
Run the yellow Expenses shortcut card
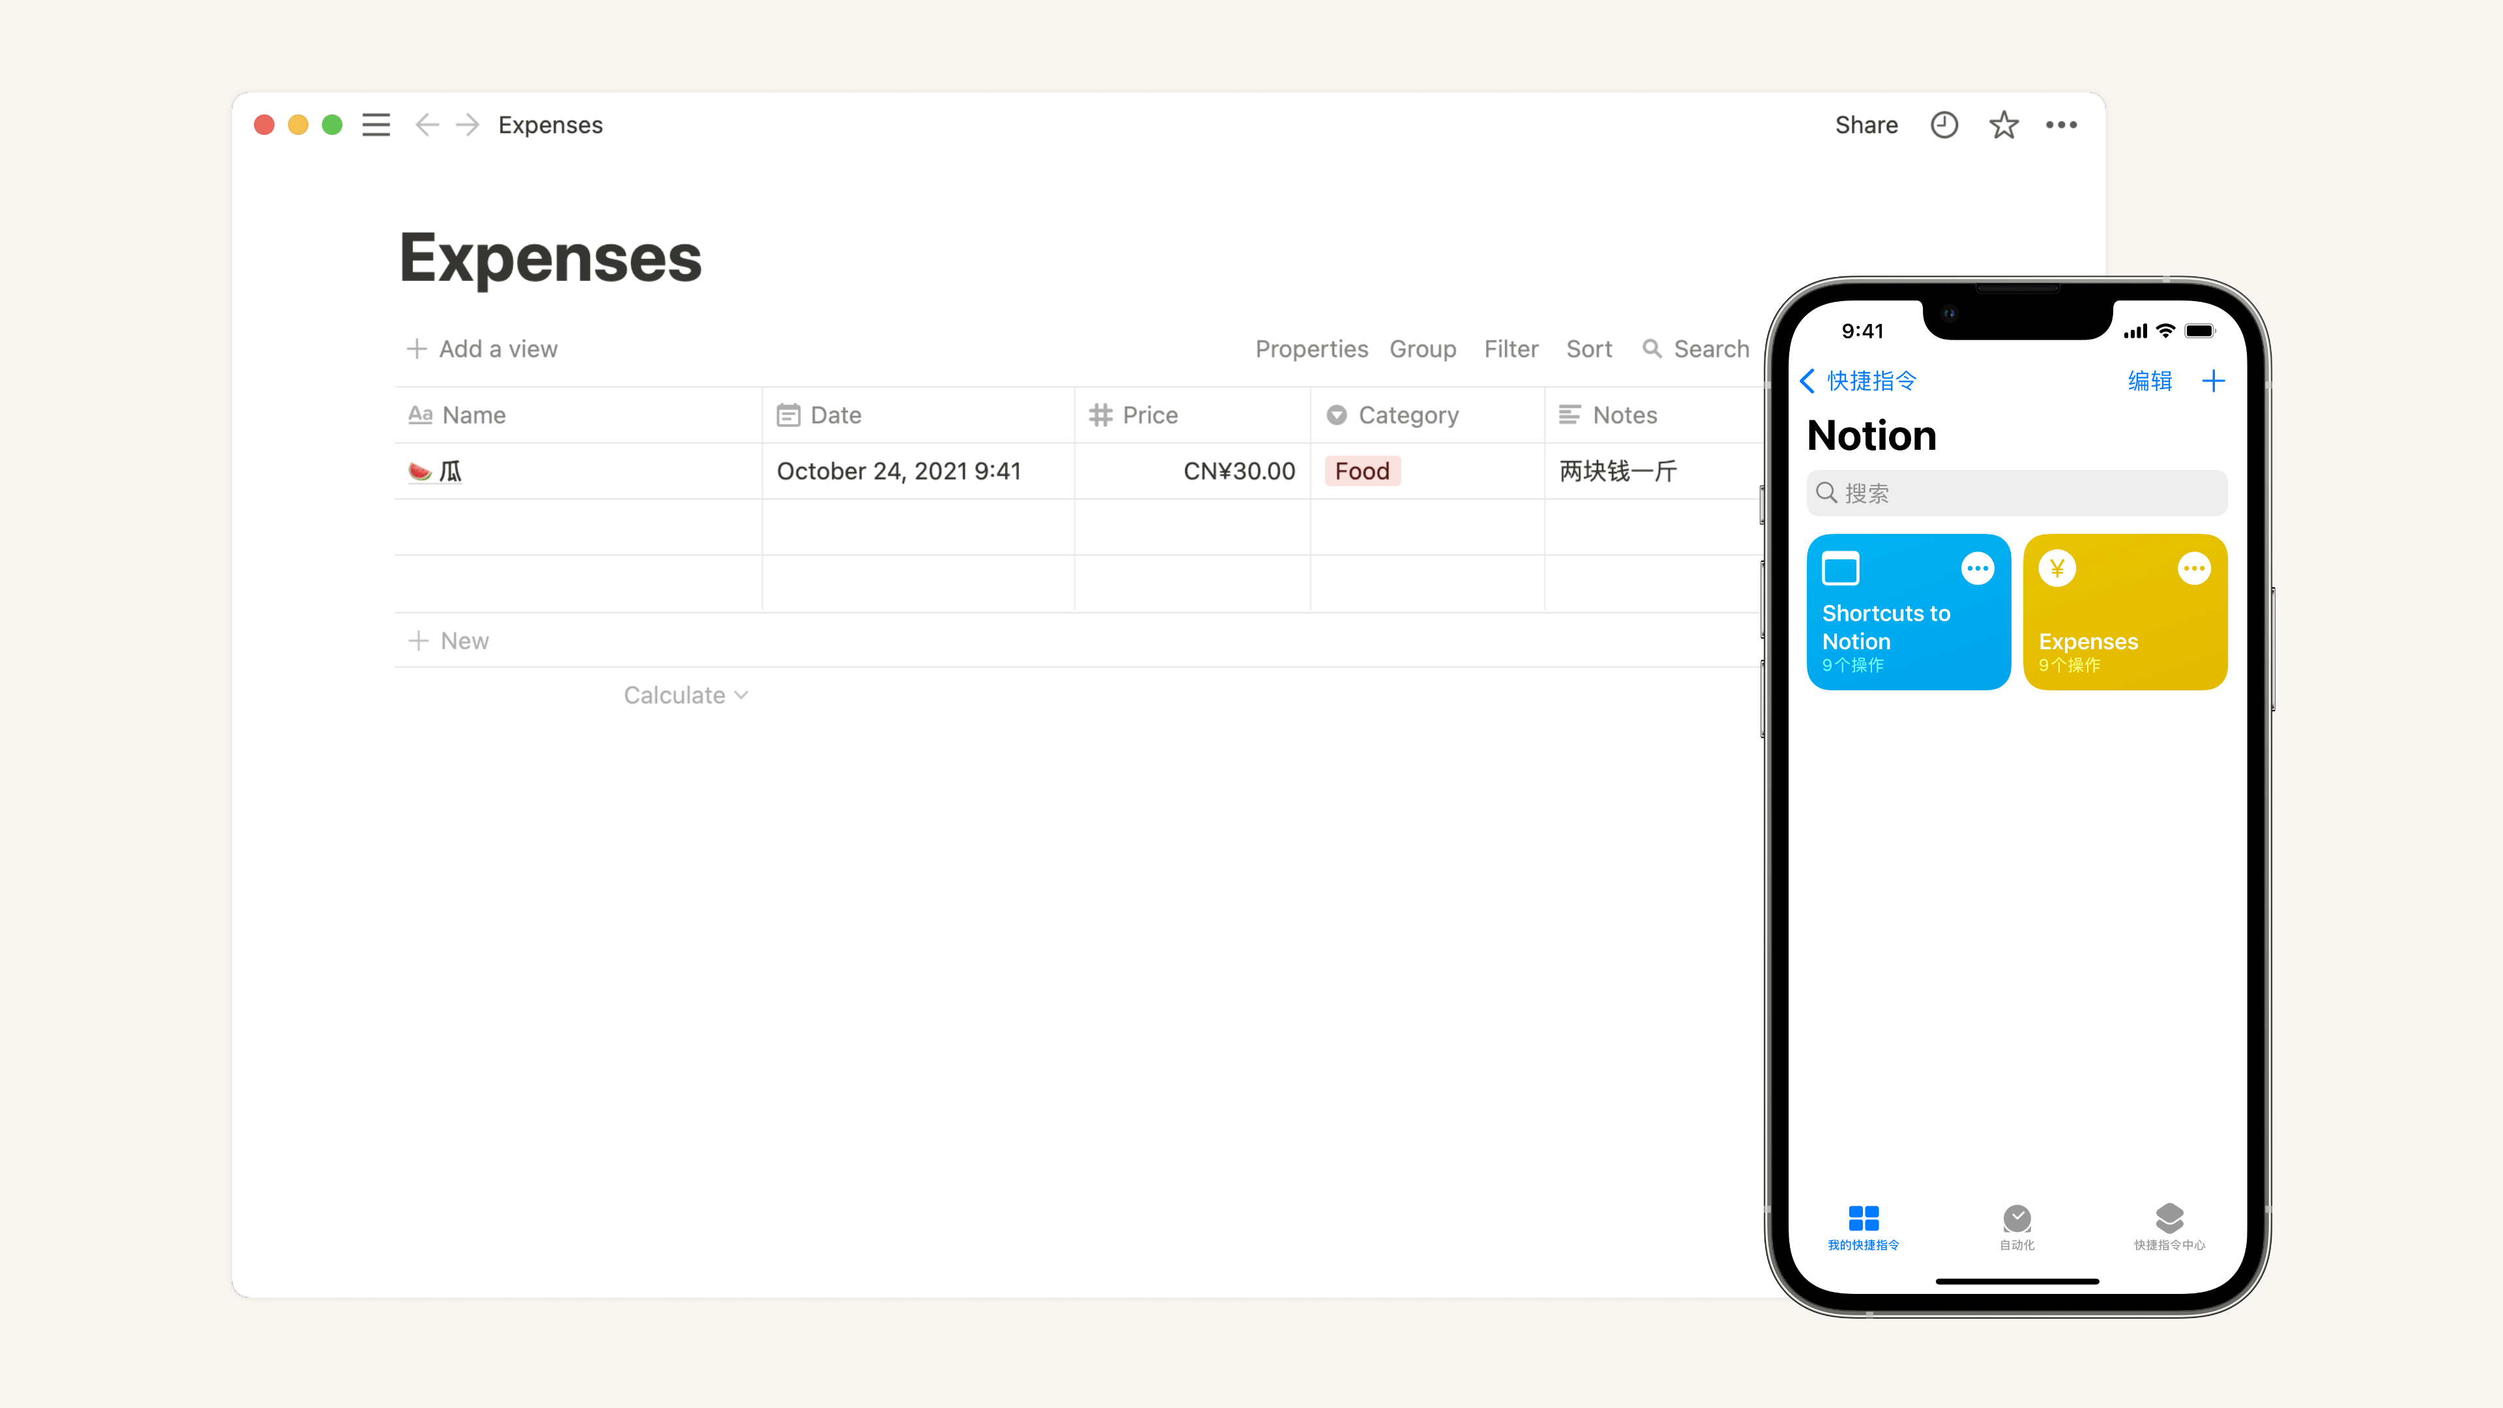pyautogui.click(x=2125, y=612)
